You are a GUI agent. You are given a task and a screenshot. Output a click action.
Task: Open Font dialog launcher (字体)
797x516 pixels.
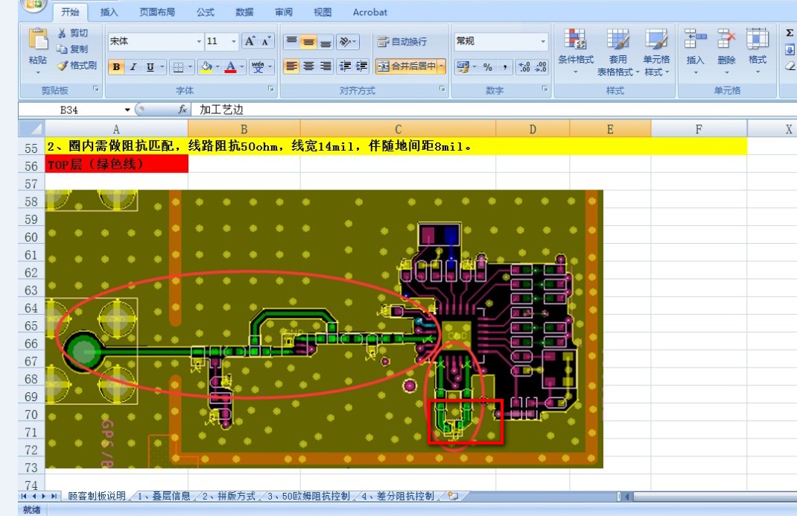[x=271, y=89]
